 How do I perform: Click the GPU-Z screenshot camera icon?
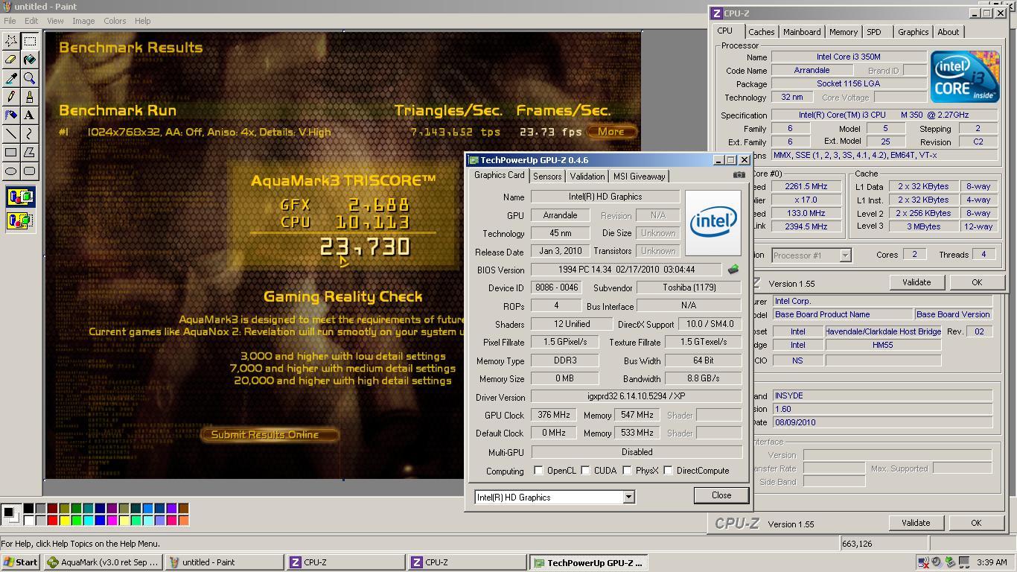pyautogui.click(x=739, y=175)
